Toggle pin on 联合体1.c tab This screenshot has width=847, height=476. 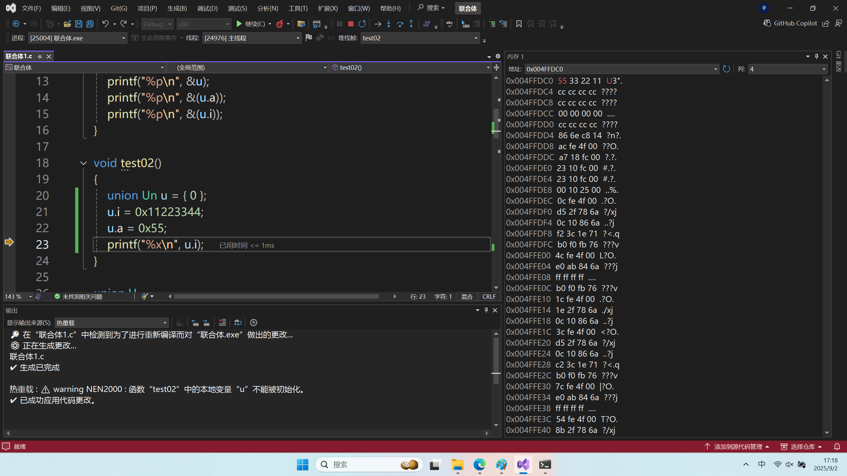[x=40, y=57]
